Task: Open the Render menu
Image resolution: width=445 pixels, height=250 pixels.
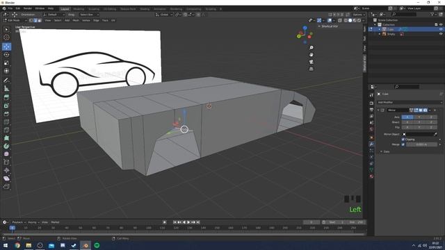Action: coord(28,8)
